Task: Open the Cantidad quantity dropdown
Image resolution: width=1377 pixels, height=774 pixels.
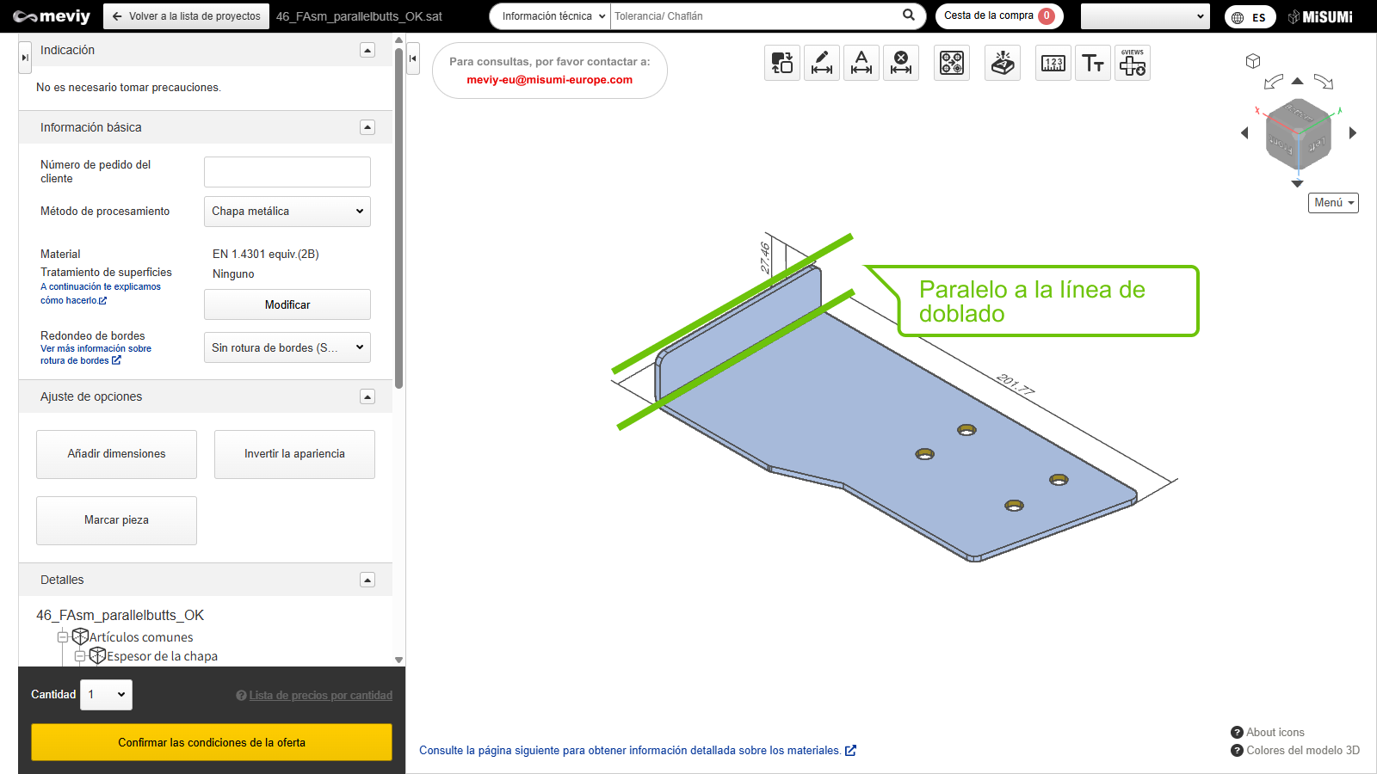Action: pos(107,695)
